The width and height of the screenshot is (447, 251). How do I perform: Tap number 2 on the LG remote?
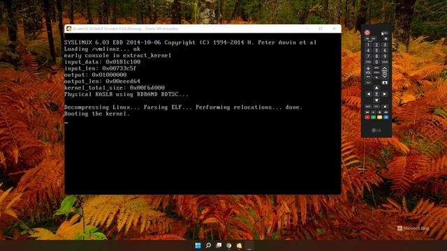(x=376, y=45)
